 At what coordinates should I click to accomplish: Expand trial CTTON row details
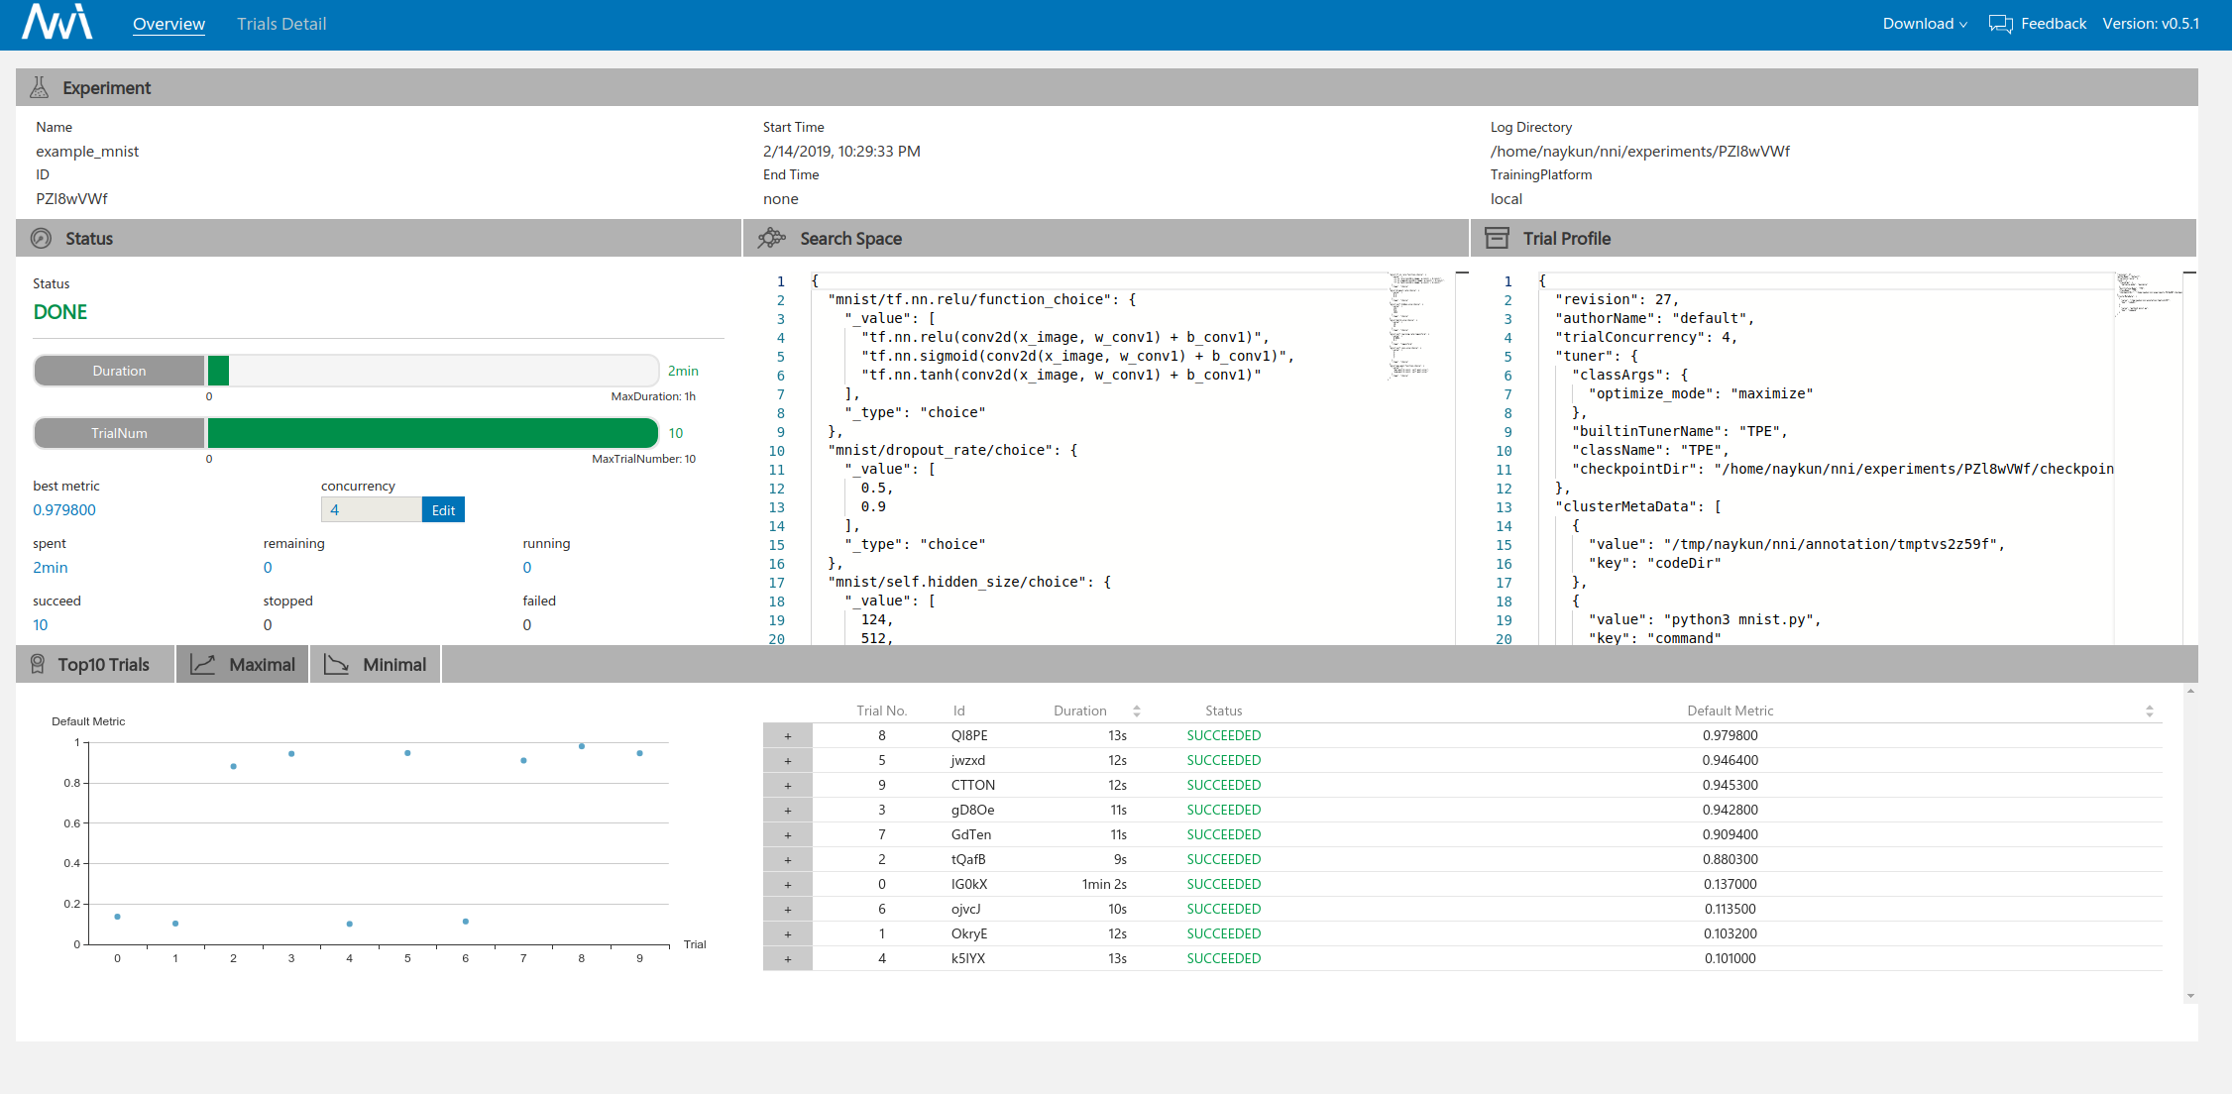(x=788, y=785)
